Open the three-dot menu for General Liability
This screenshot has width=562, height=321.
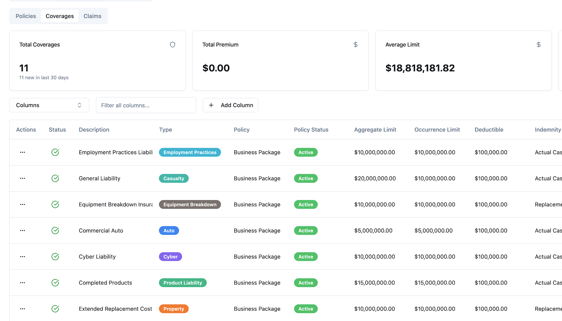[x=22, y=178]
